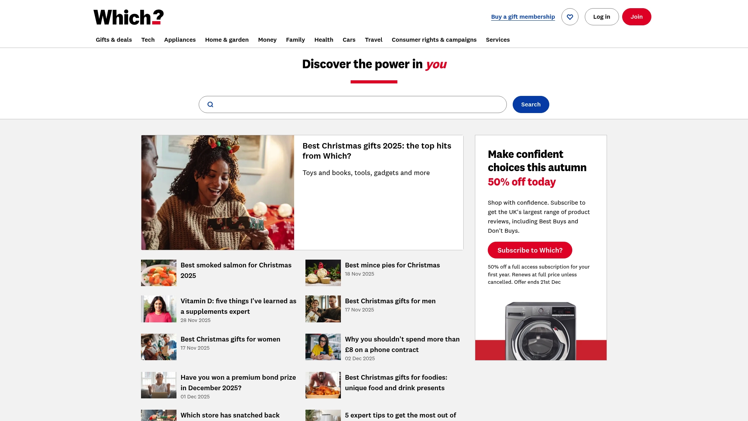This screenshot has height=421, width=748.
Task: Open the Gifts & deals section
Action: point(114,39)
